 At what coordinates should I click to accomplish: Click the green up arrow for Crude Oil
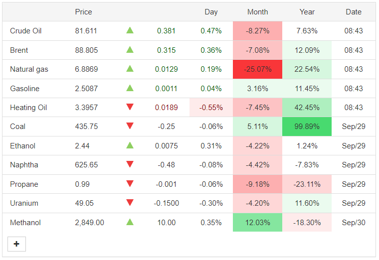click(x=130, y=30)
